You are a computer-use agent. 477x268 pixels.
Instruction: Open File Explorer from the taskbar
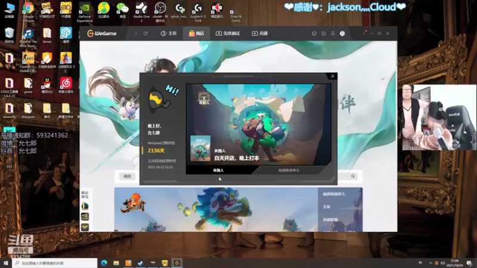tap(116, 263)
